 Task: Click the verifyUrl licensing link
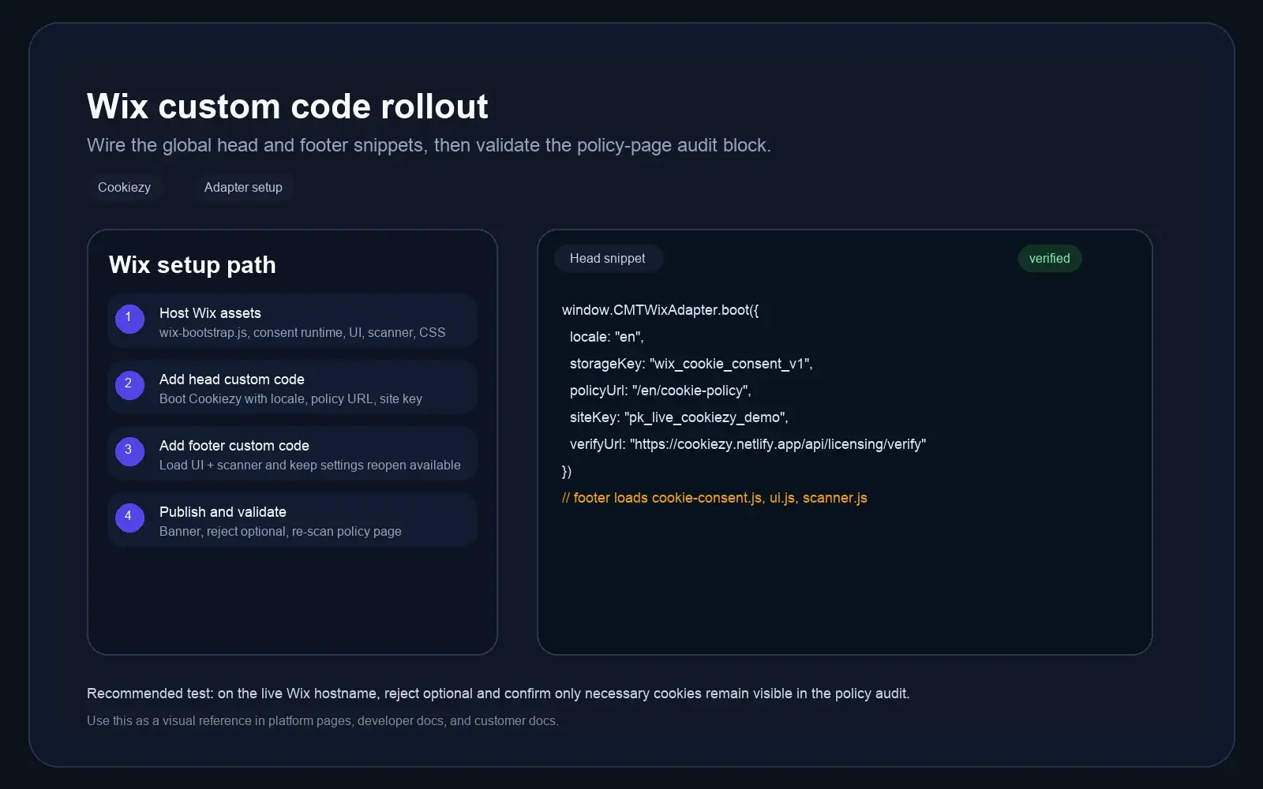point(777,444)
